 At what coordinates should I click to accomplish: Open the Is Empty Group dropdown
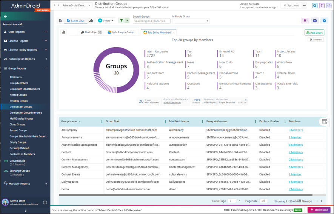[191, 21]
